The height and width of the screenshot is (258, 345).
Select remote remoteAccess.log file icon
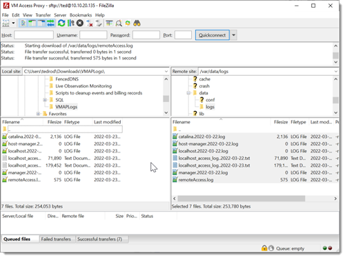(x=175, y=179)
